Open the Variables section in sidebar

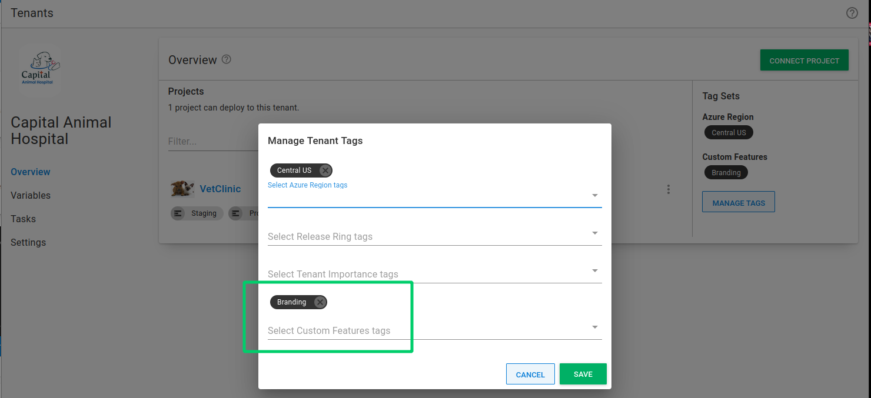coord(31,195)
